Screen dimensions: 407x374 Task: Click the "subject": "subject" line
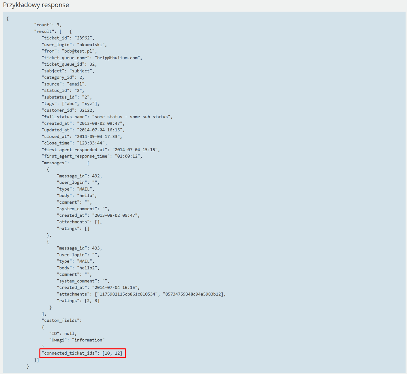[x=68, y=71]
